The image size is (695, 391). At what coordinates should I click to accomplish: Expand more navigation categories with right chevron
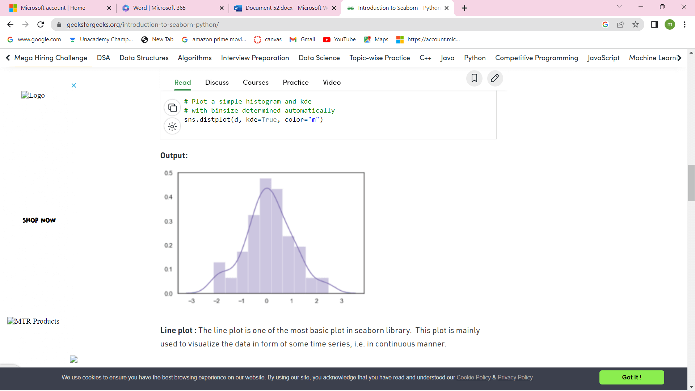tap(679, 58)
